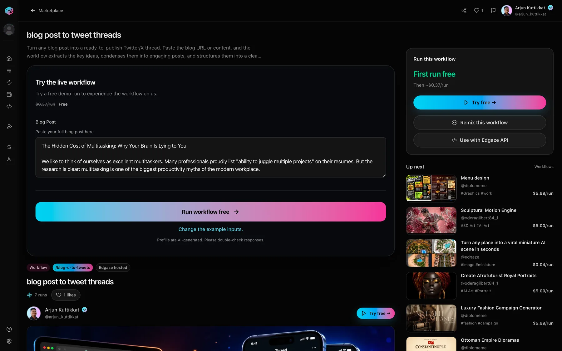Click Use with Edgaze API button

(x=480, y=140)
